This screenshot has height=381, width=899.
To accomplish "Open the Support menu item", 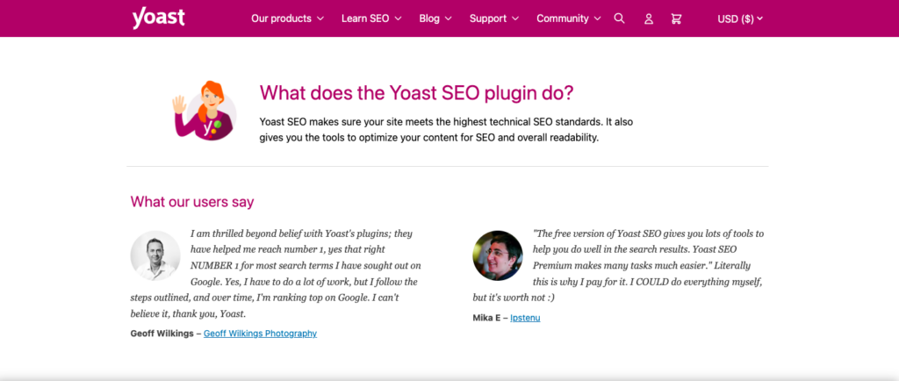I will [x=494, y=18].
